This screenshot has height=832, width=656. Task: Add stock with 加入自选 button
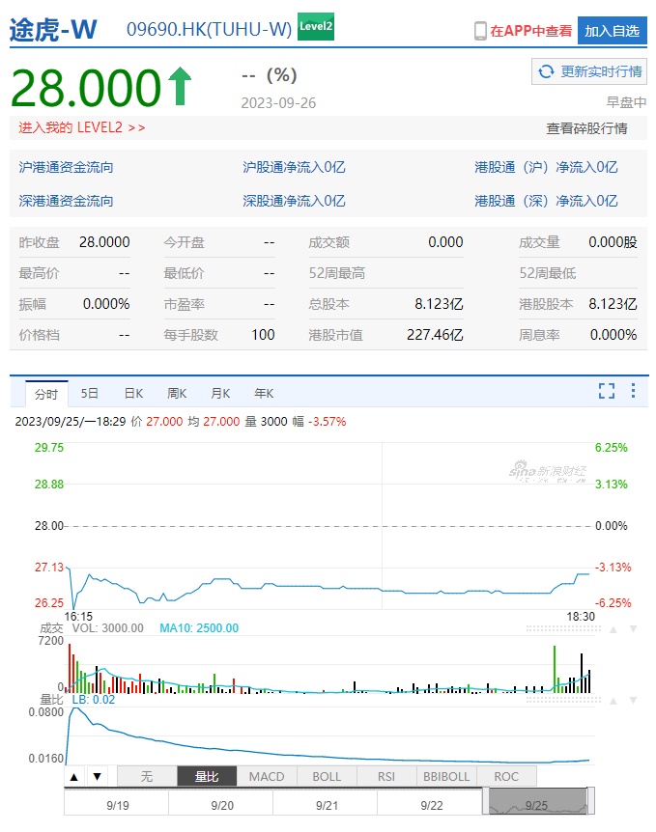pos(613,31)
